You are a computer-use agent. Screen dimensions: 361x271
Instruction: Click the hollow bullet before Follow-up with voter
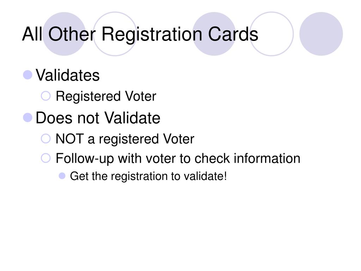point(45,158)
